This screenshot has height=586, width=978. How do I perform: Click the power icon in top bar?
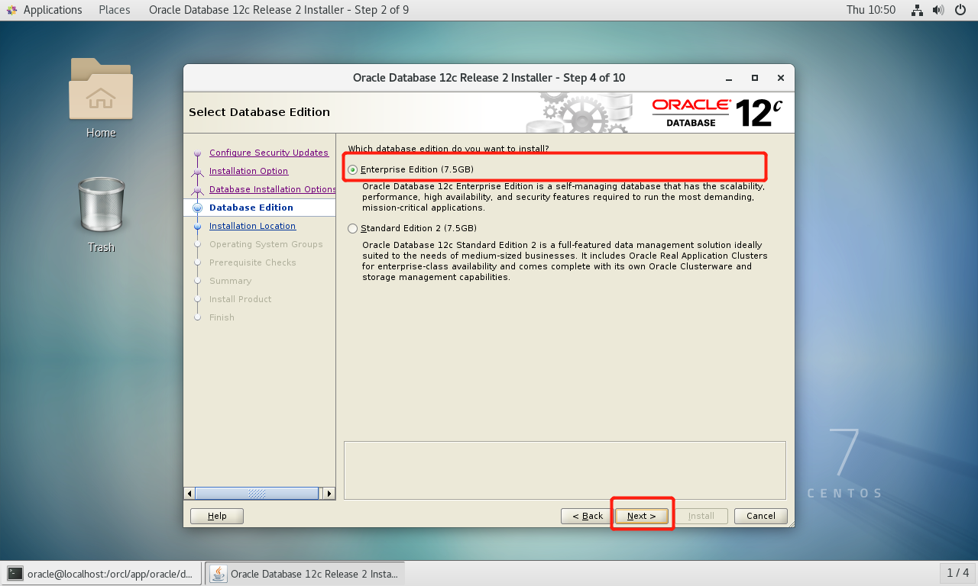point(960,10)
